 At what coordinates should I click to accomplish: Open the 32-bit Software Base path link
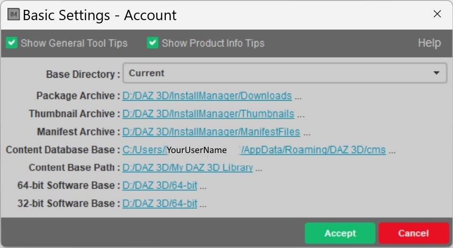160,204
